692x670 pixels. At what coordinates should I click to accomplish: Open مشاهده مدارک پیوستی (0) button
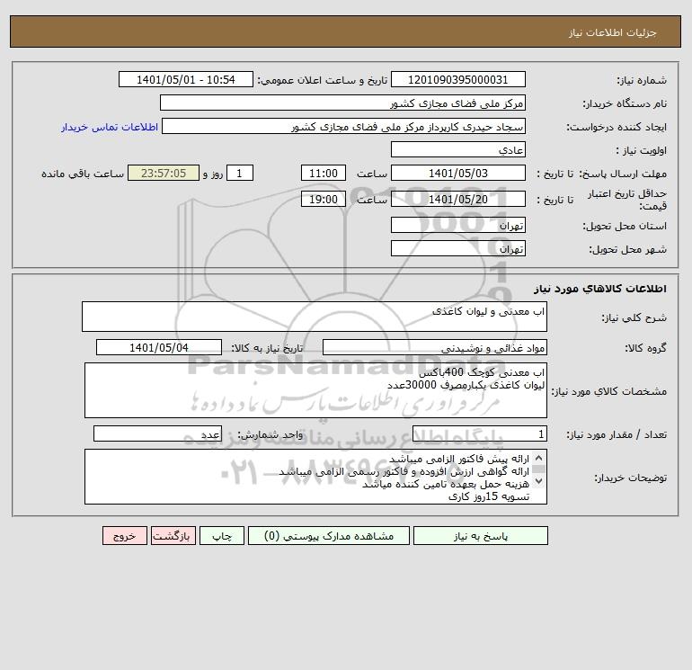point(329,535)
